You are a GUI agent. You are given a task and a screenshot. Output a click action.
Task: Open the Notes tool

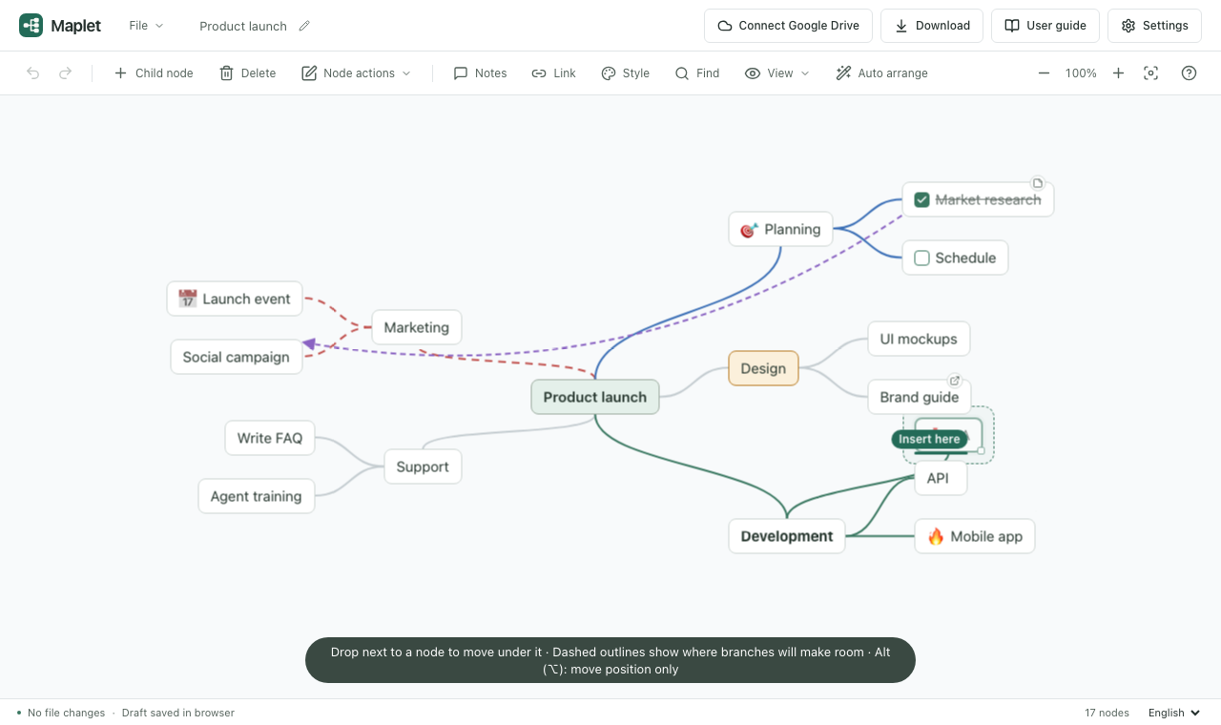480,73
